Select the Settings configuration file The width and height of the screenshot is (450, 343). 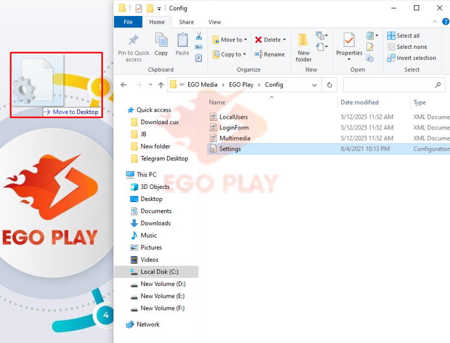click(328, 149)
